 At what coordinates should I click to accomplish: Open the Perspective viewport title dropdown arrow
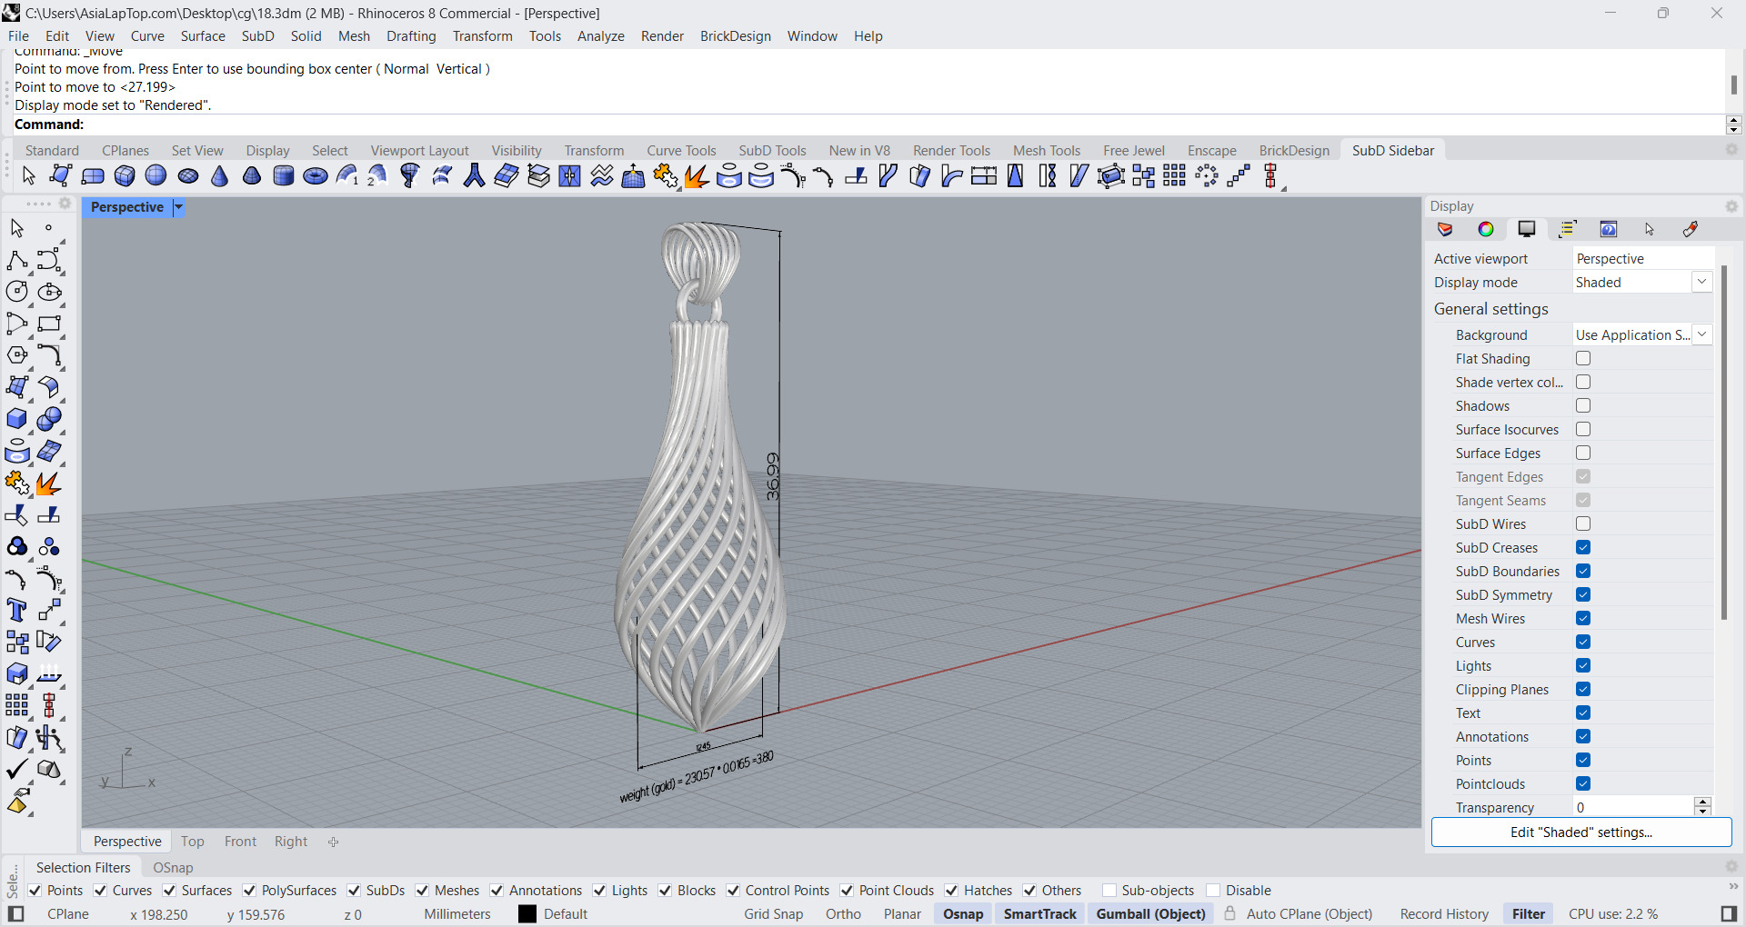coord(179,207)
